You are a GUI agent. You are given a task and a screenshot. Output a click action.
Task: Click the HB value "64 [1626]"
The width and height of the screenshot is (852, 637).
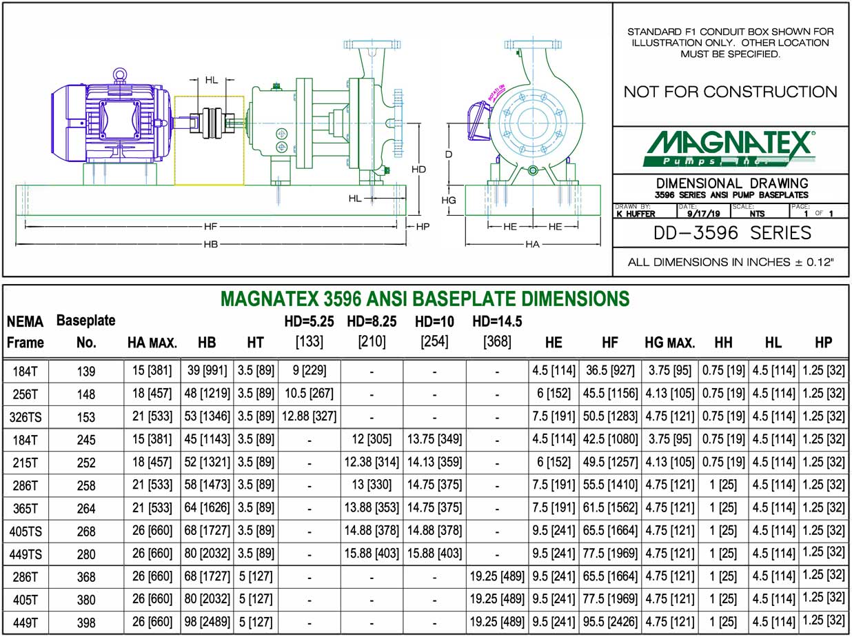[207, 507]
